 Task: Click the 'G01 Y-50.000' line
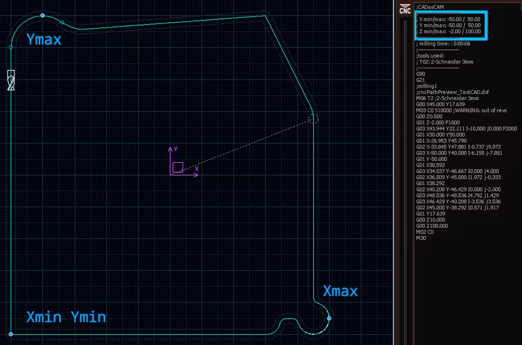click(x=431, y=159)
